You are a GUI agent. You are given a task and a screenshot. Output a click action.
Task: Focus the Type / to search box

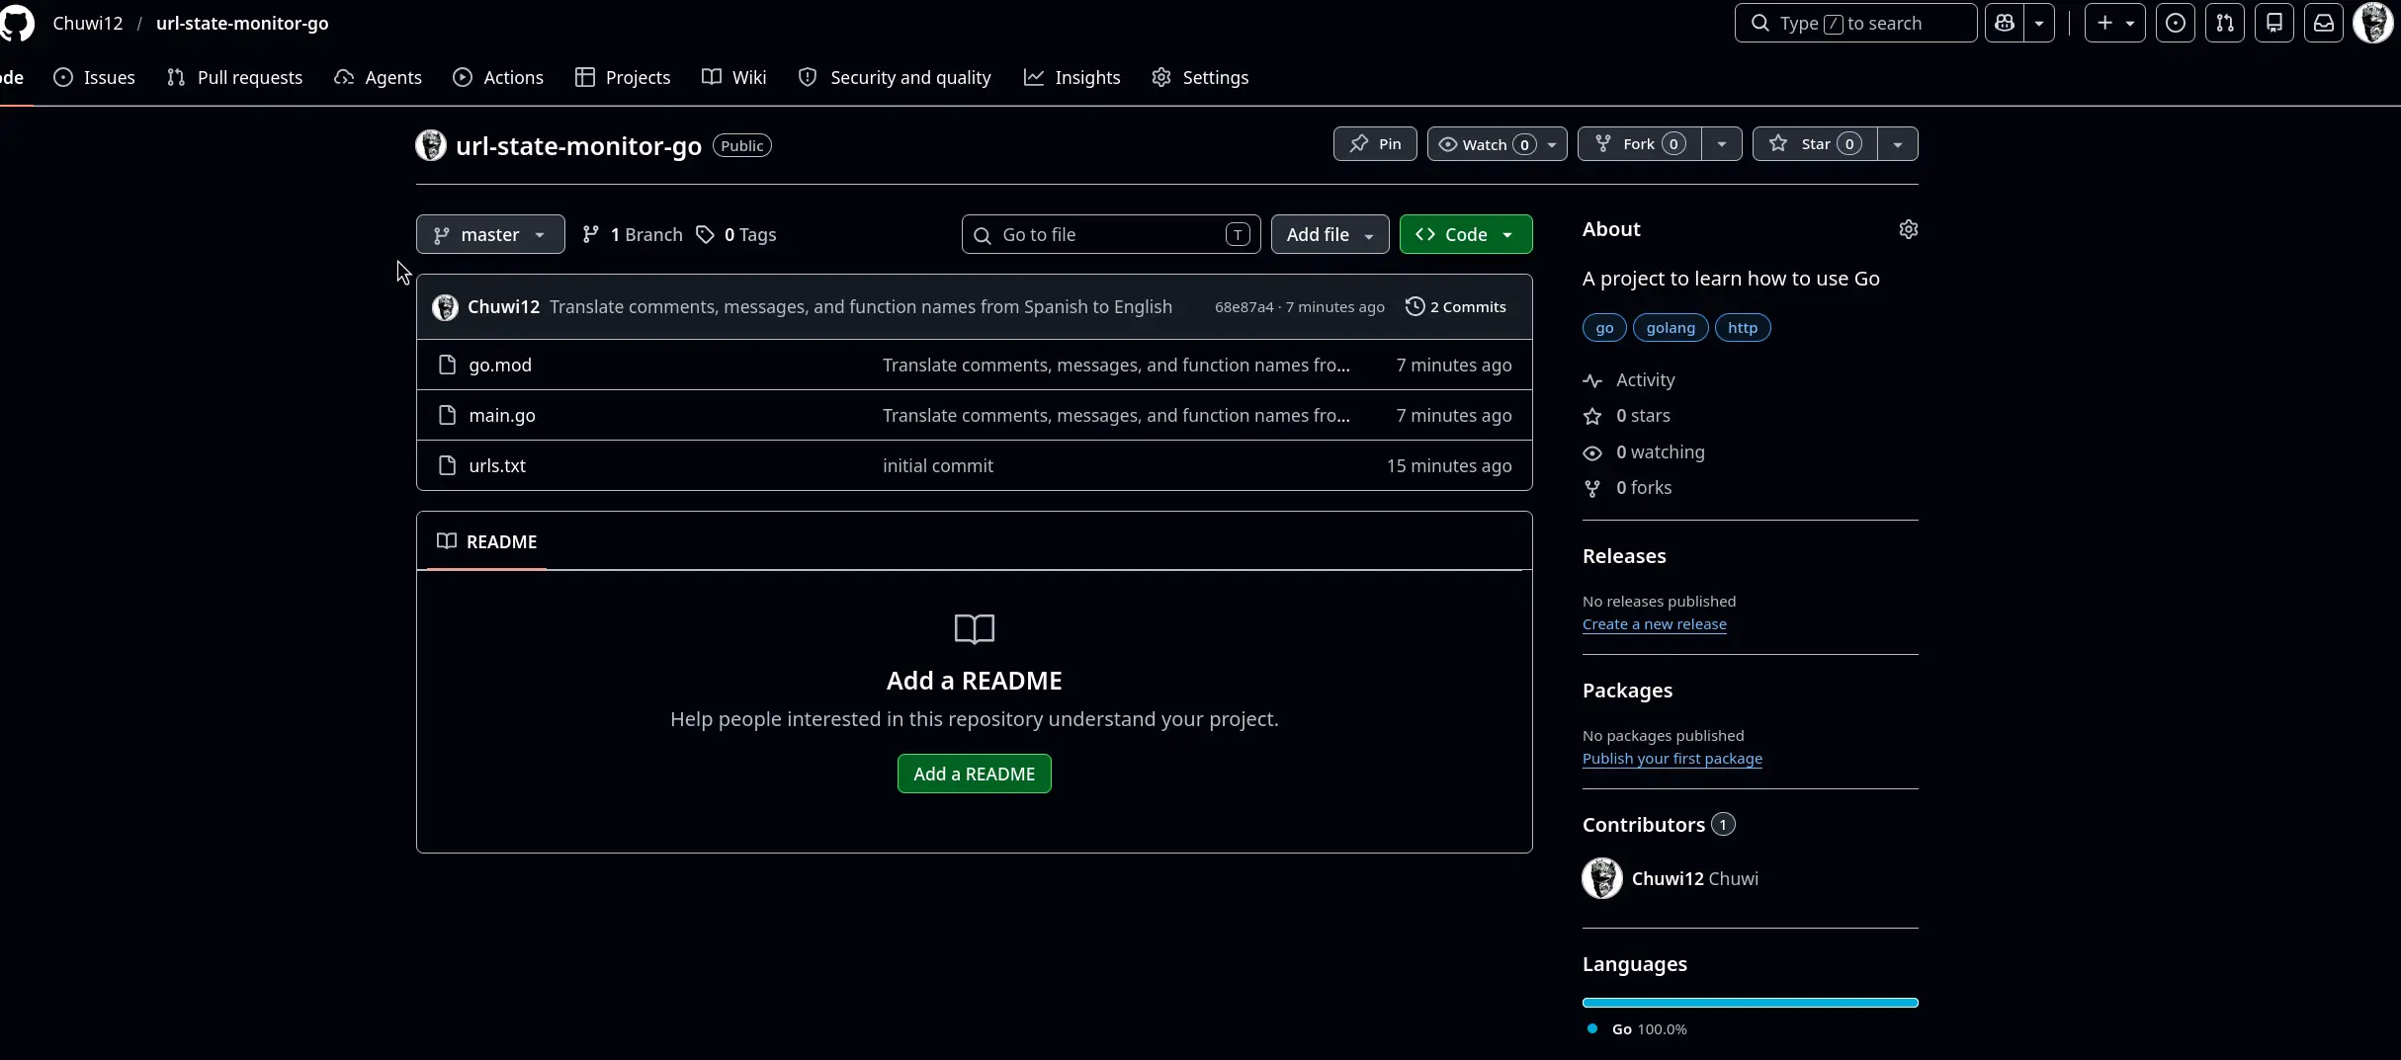coord(1855,23)
